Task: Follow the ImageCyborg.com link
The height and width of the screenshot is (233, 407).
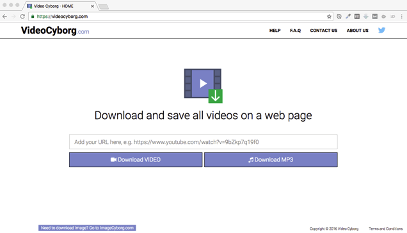Action: click(x=87, y=228)
